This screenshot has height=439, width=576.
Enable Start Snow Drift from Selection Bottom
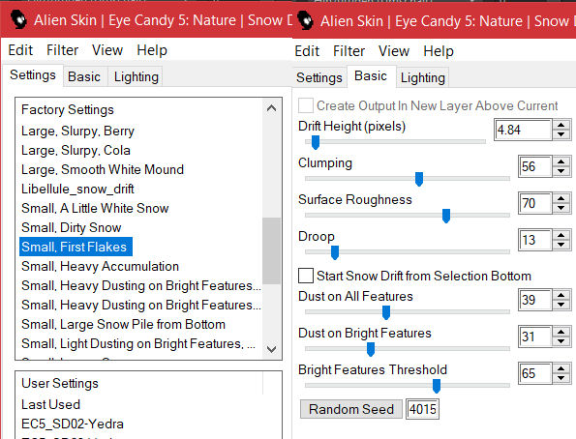(306, 276)
